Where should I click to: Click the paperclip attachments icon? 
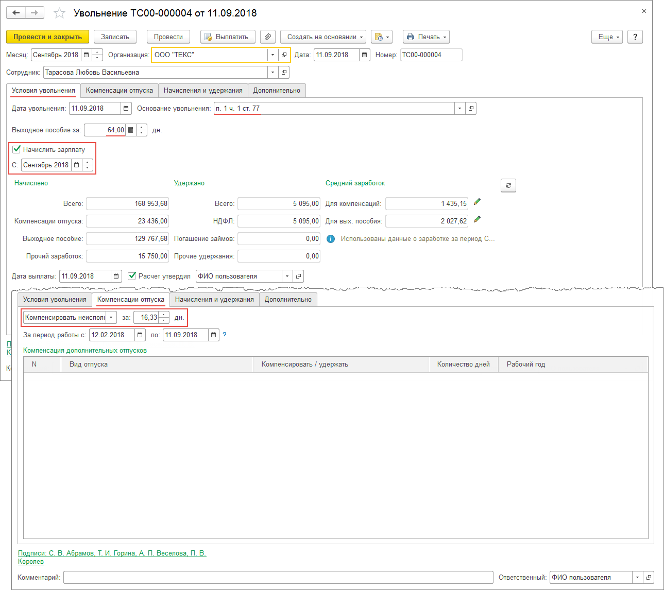pyautogui.click(x=267, y=37)
